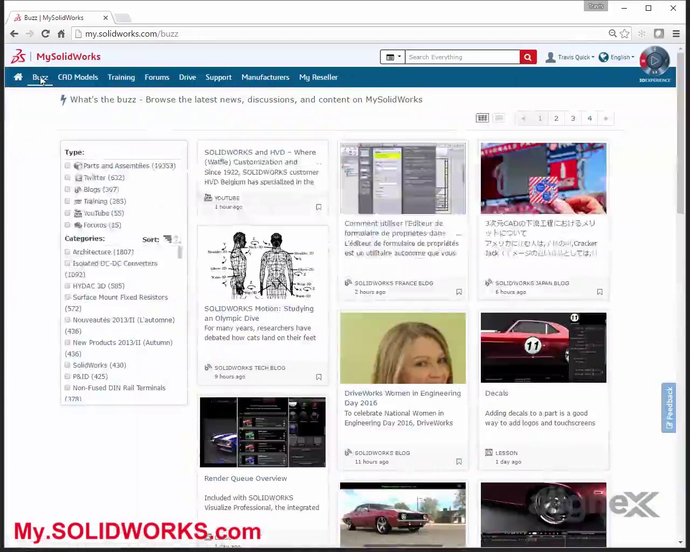Image resolution: width=690 pixels, height=552 pixels.
Task: Click the Travis Quick user avatar icon
Action: 550,57
